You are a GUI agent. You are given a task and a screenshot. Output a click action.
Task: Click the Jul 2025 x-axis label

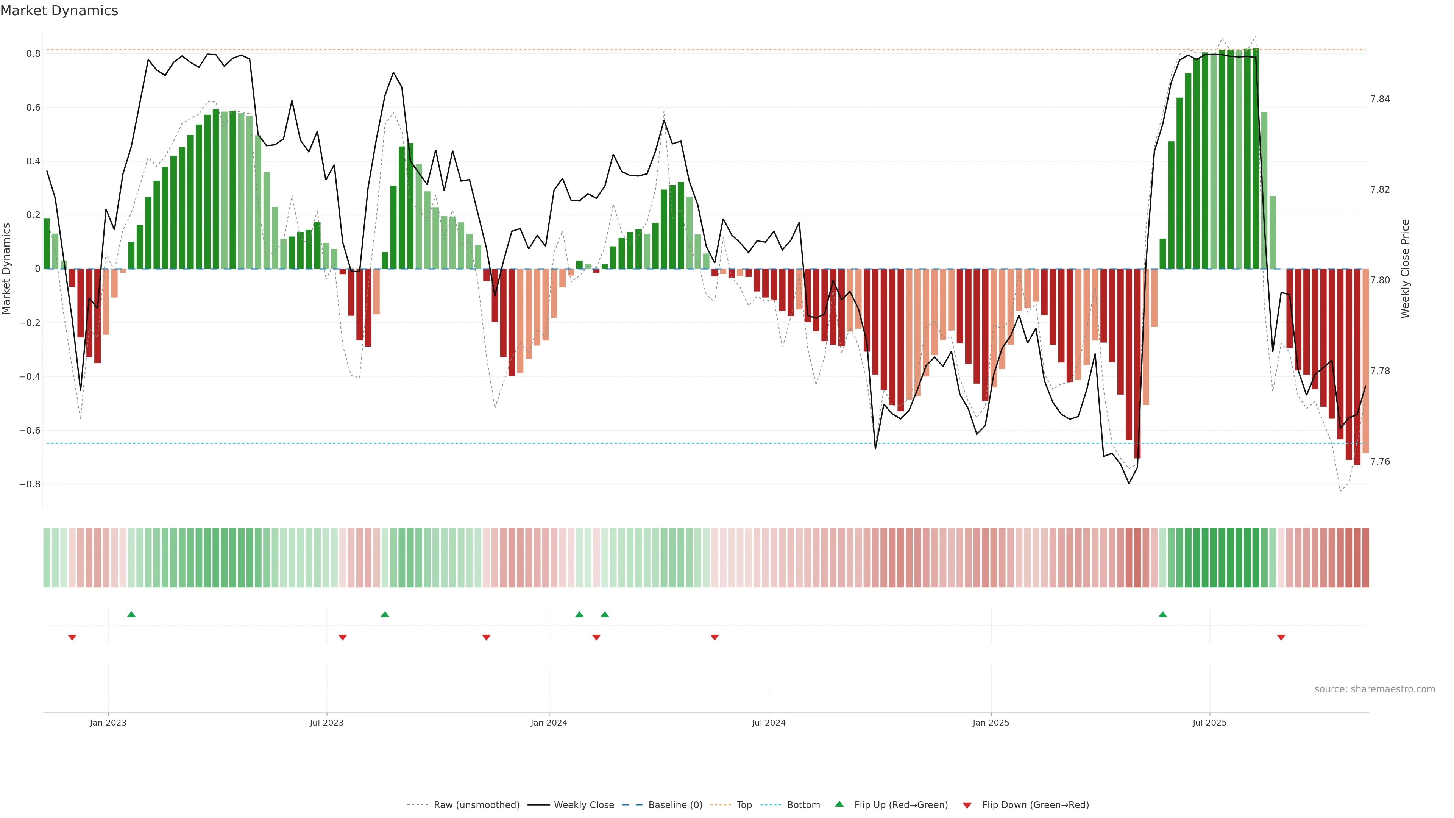click(1210, 723)
